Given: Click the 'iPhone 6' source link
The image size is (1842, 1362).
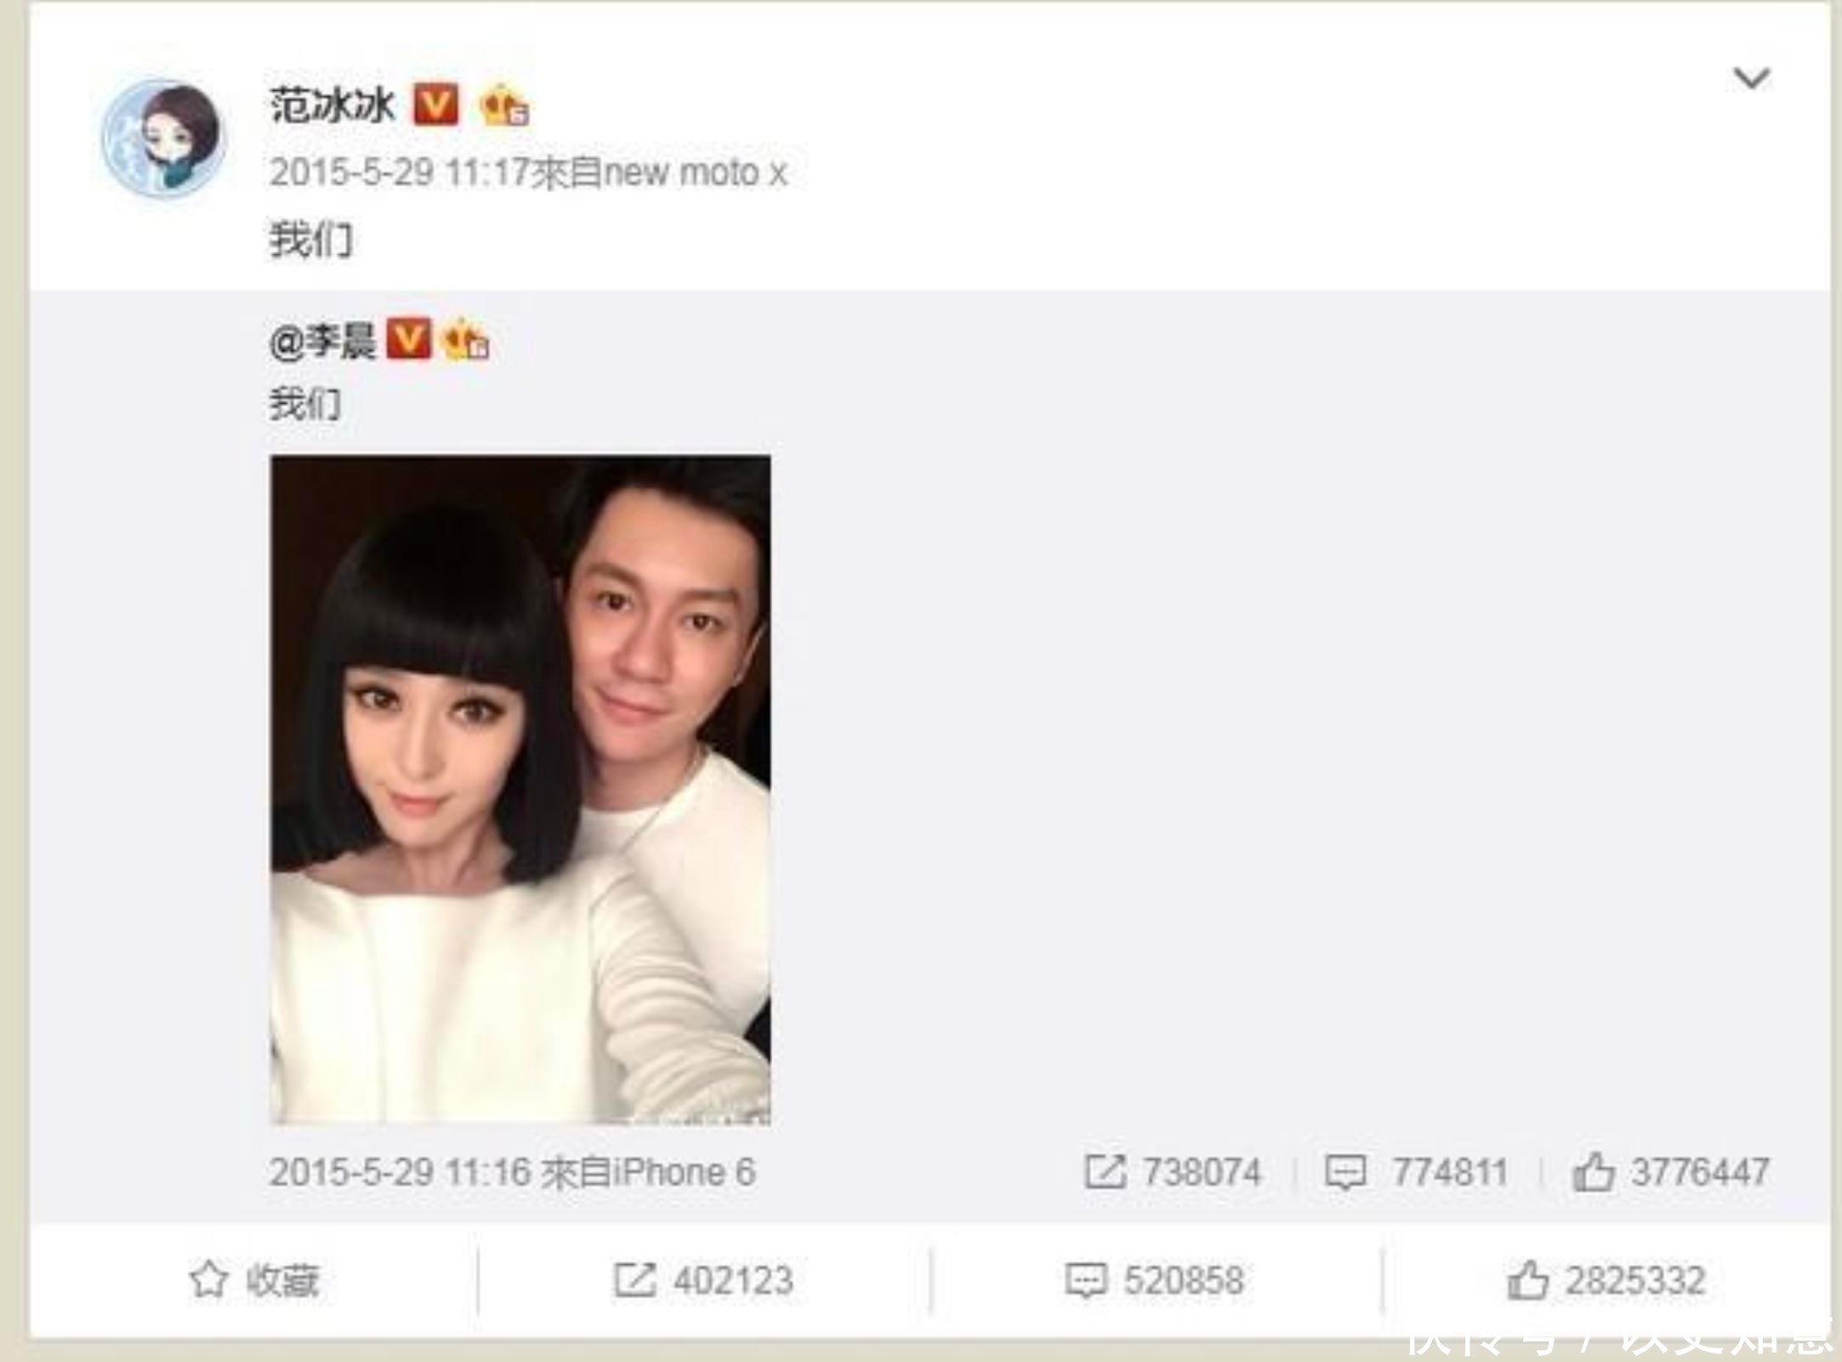Looking at the screenshot, I should coord(684,1172).
